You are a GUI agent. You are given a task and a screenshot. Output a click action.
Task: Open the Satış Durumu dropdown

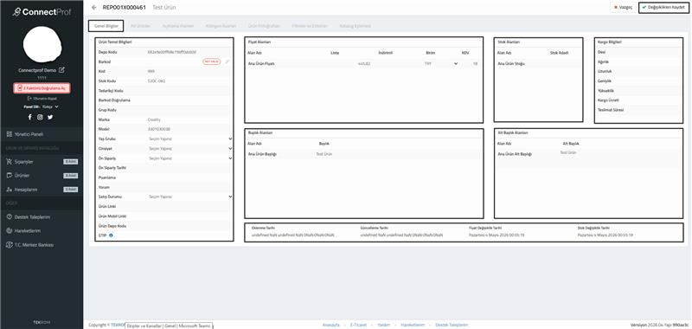pyautogui.click(x=189, y=197)
